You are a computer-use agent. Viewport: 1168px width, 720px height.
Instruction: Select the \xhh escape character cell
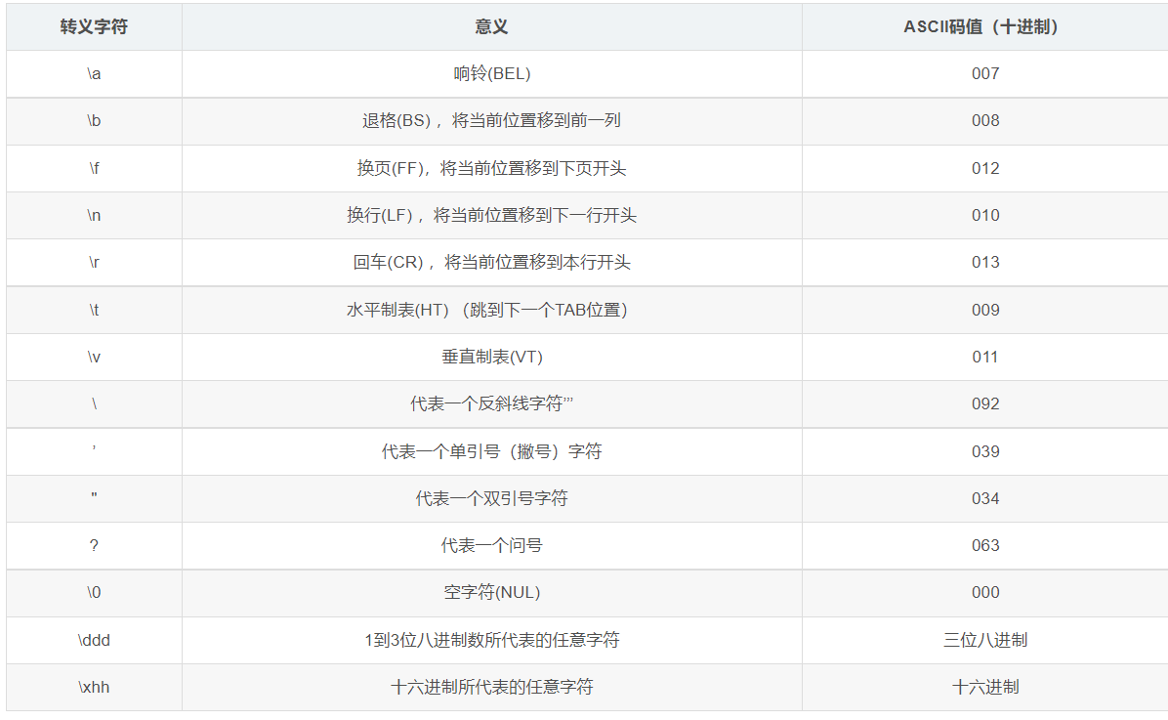(94, 687)
